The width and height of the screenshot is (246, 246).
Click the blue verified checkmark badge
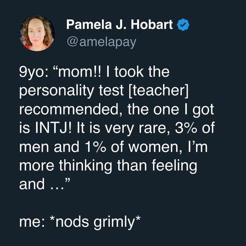tap(183, 25)
